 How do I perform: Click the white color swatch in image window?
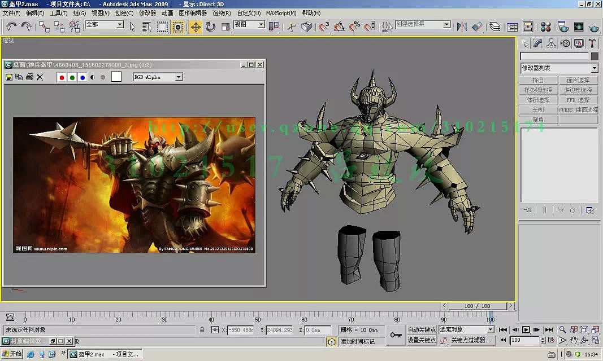click(116, 77)
